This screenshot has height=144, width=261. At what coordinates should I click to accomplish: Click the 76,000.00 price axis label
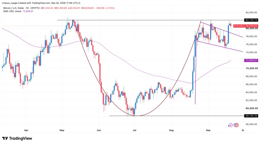coord(252,44)
